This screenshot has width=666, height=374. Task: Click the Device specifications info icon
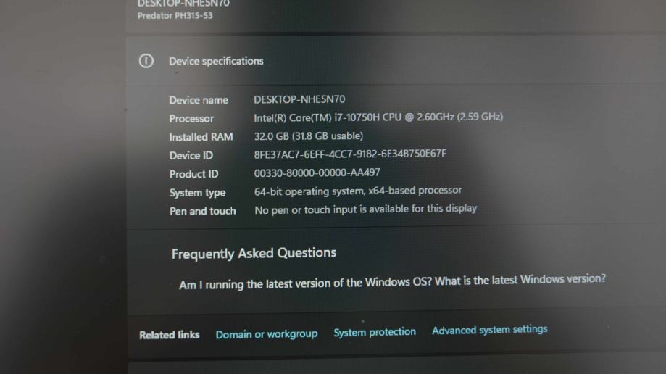146,61
